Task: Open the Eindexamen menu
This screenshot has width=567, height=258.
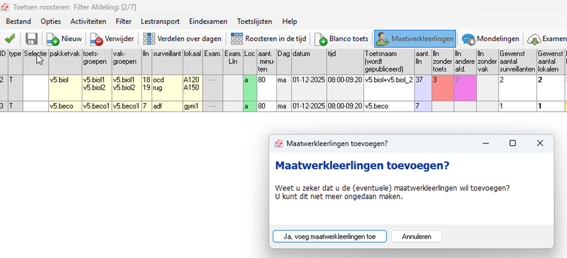Action: [x=208, y=21]
